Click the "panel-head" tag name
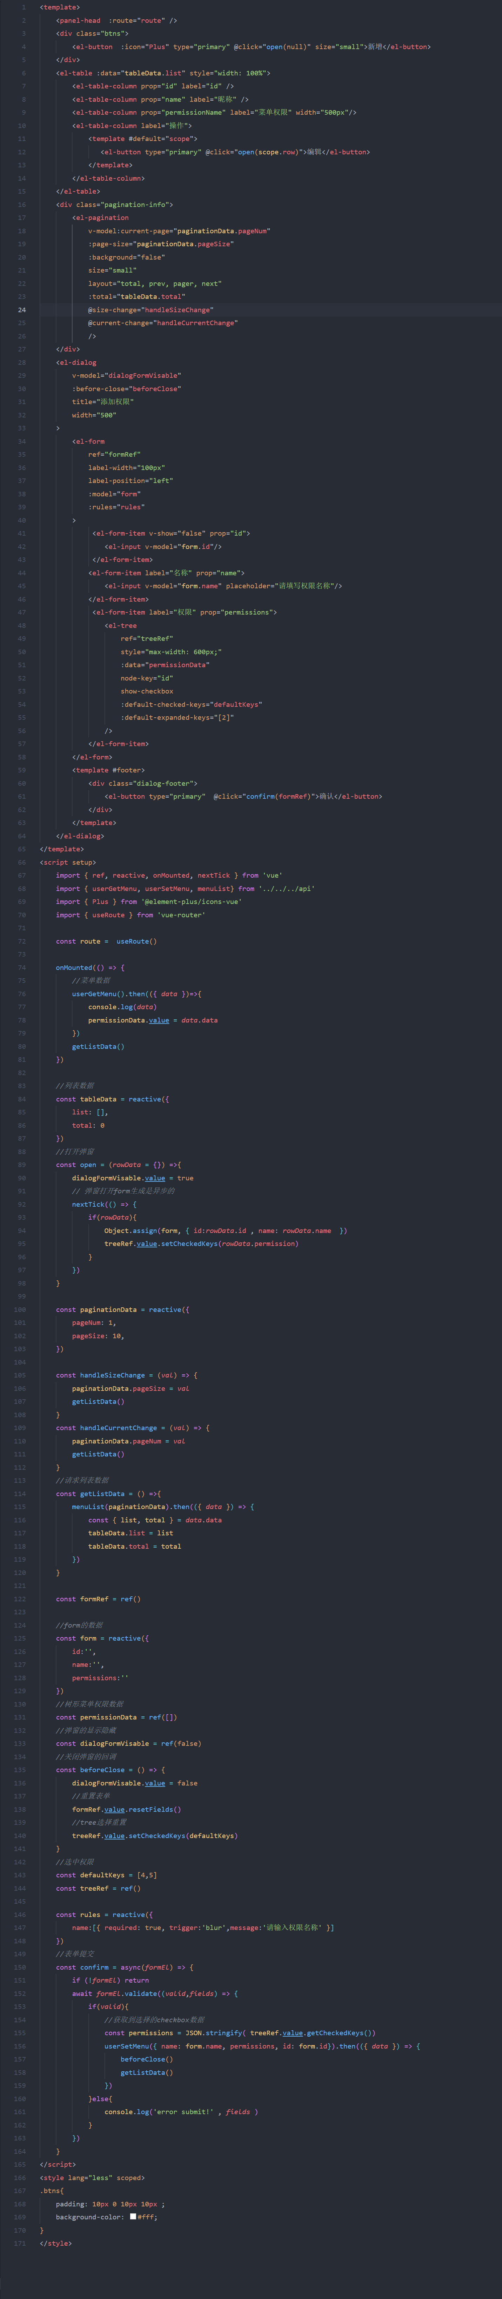Image resolution: width=502 pixels, height=2299 pixels. 80,21
